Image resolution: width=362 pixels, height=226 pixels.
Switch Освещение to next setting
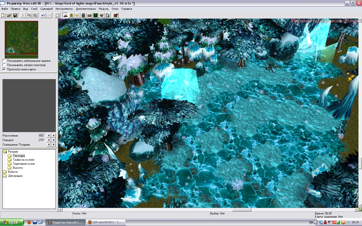point(54,145)
